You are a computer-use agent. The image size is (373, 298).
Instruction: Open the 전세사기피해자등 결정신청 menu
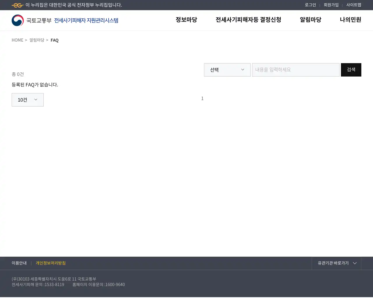(248, 20)
